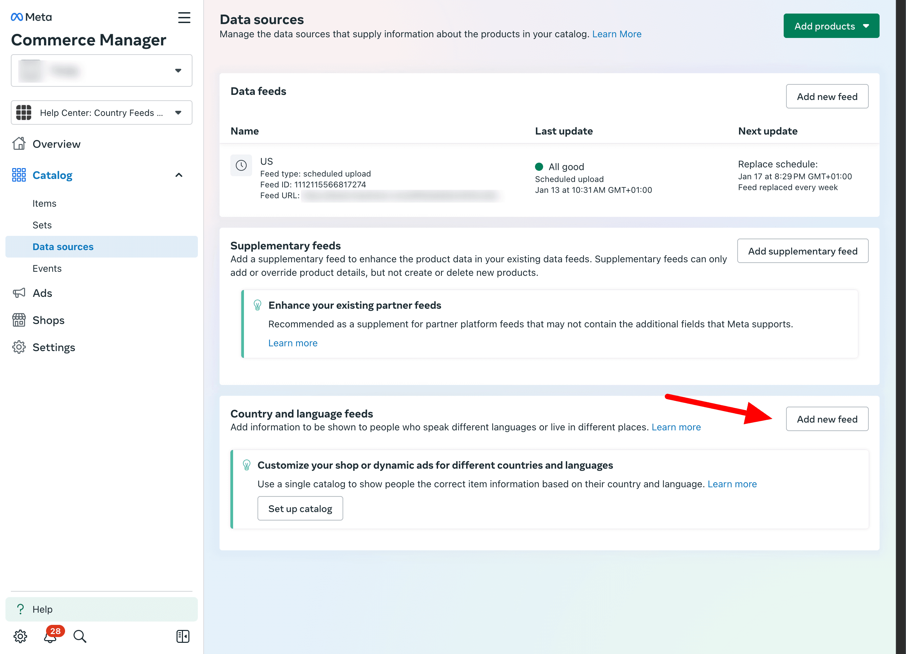Click the US feed clock icon
Image resolution: width=906 pixels, height=654 pixels.
click(x=241, y=165)
